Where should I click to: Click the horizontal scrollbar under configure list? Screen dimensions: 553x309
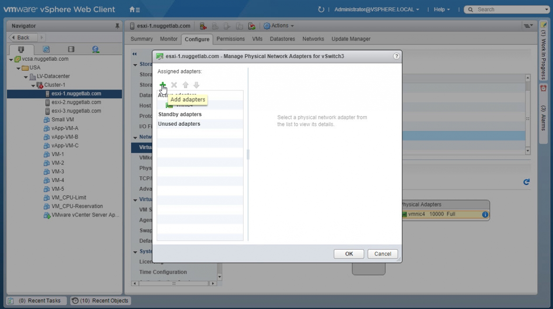click(174, 283)
